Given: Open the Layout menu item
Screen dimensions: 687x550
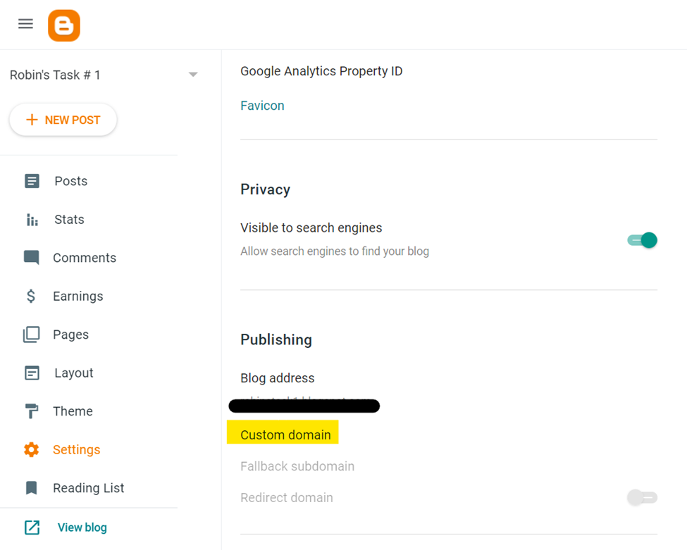Looking at the screenshot, I should tap(73, 373).
